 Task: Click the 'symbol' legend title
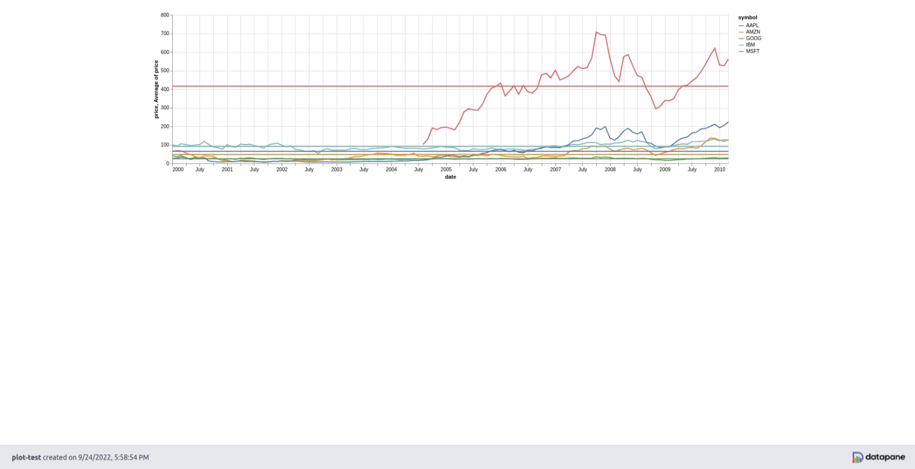748,18
